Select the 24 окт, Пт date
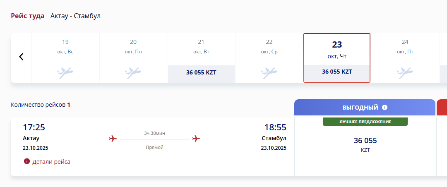This screenshot has height=187, width=447. (x=405, y=58)
